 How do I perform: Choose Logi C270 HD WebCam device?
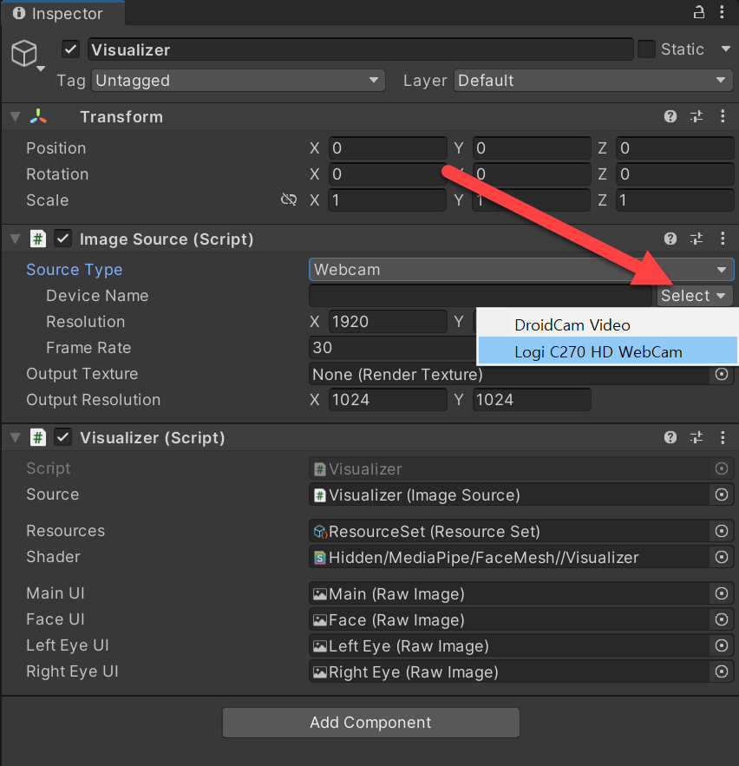608,351
